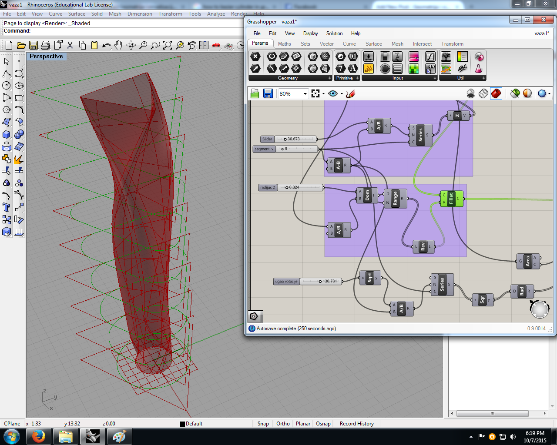Click the Grasshopper save file icon
Screen dimensions: 557x445
(x=268, y=93)
